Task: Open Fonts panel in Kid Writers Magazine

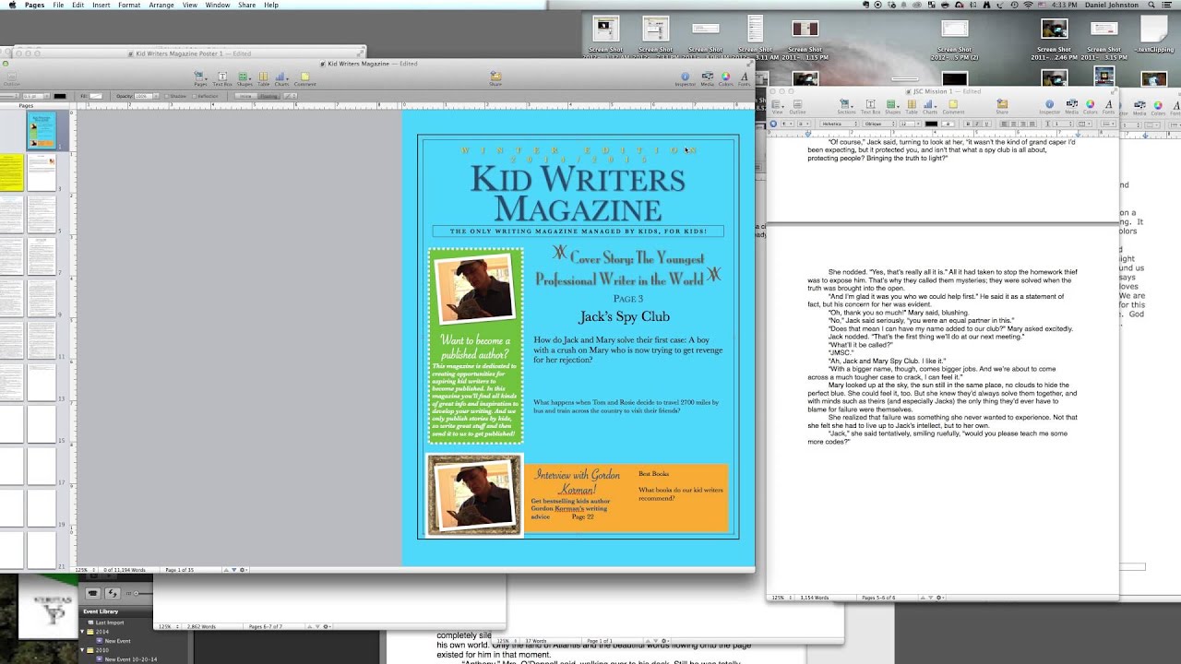Action: [744, 77]
